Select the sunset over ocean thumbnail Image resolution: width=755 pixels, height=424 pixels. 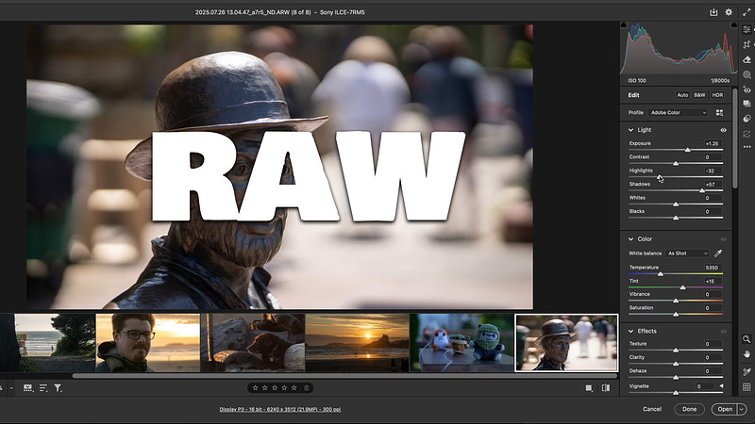point(358,343)
